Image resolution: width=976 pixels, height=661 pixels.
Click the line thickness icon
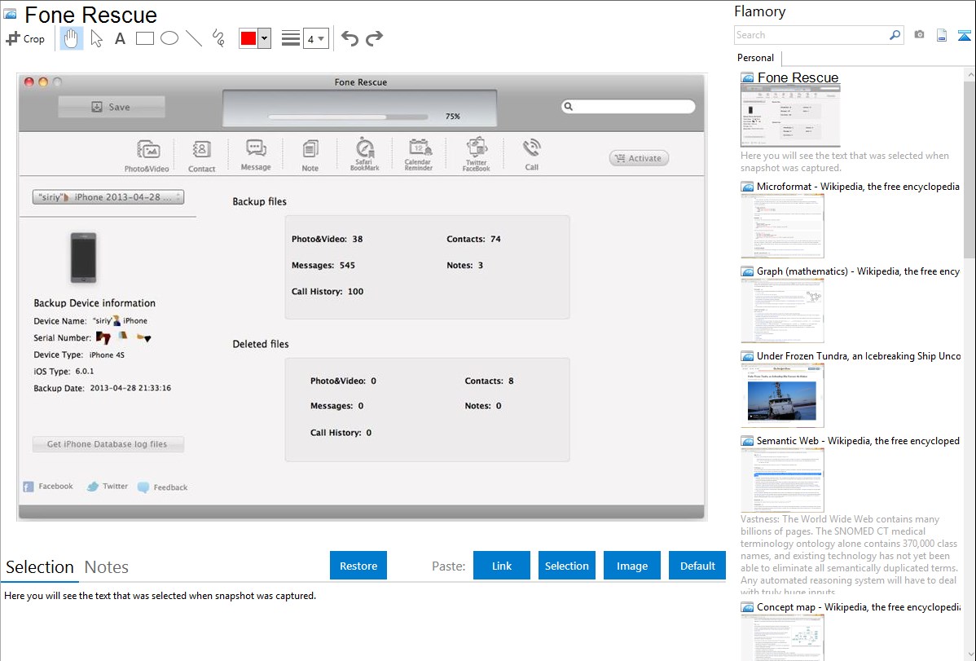pos(290,38)
